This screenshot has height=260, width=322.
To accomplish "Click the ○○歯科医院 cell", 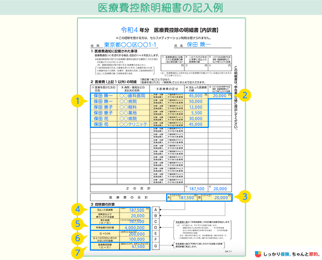I will pos(133,96).
